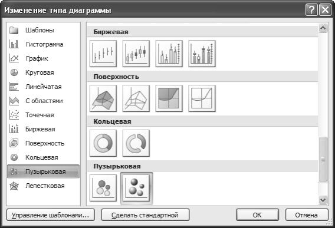Select the plain doughnut chart icon
335x228 pixels.
click(103, 143)
